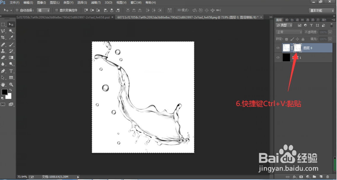This screenshot has width=337, height=180.
Task: Open the 组 auto-select dropdown
Action: [x=43, y=10]
